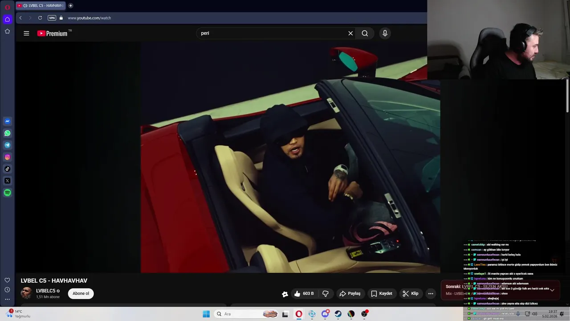Screen dimensions: 570x321
Task: Open Windows Start menu
Action: (x=206, y=314)
